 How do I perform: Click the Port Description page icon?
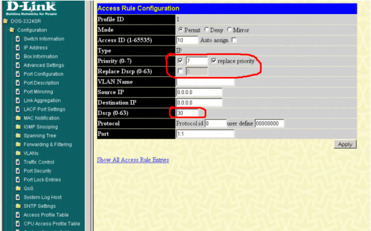tap(18, 83)
